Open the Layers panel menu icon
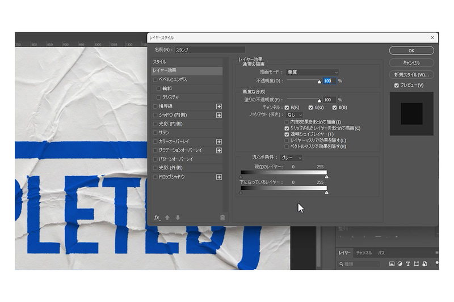454x302 pixels. click(437, 253)
